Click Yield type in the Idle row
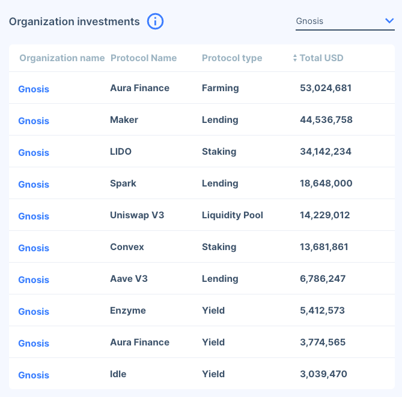 [213, 374]
